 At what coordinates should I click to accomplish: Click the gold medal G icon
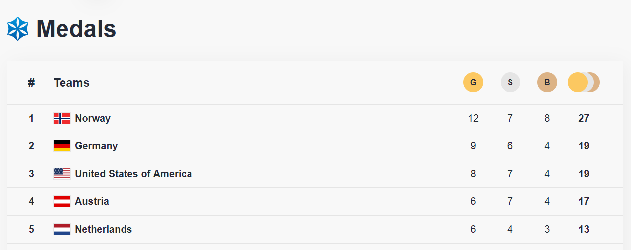tap(473, 82)
